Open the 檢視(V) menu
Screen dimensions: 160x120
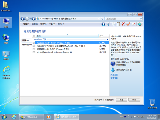click(43, 24)
